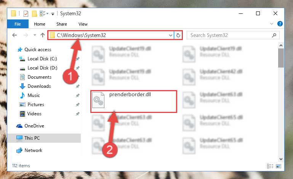
Task: Click Properties icon in quick access toolbar
Action: click(x=26, y=14)
